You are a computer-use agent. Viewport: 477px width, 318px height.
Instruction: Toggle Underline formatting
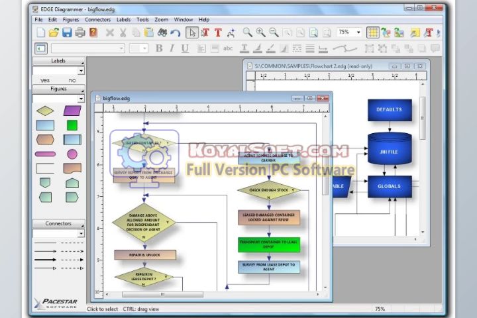(x=185, y=48)
